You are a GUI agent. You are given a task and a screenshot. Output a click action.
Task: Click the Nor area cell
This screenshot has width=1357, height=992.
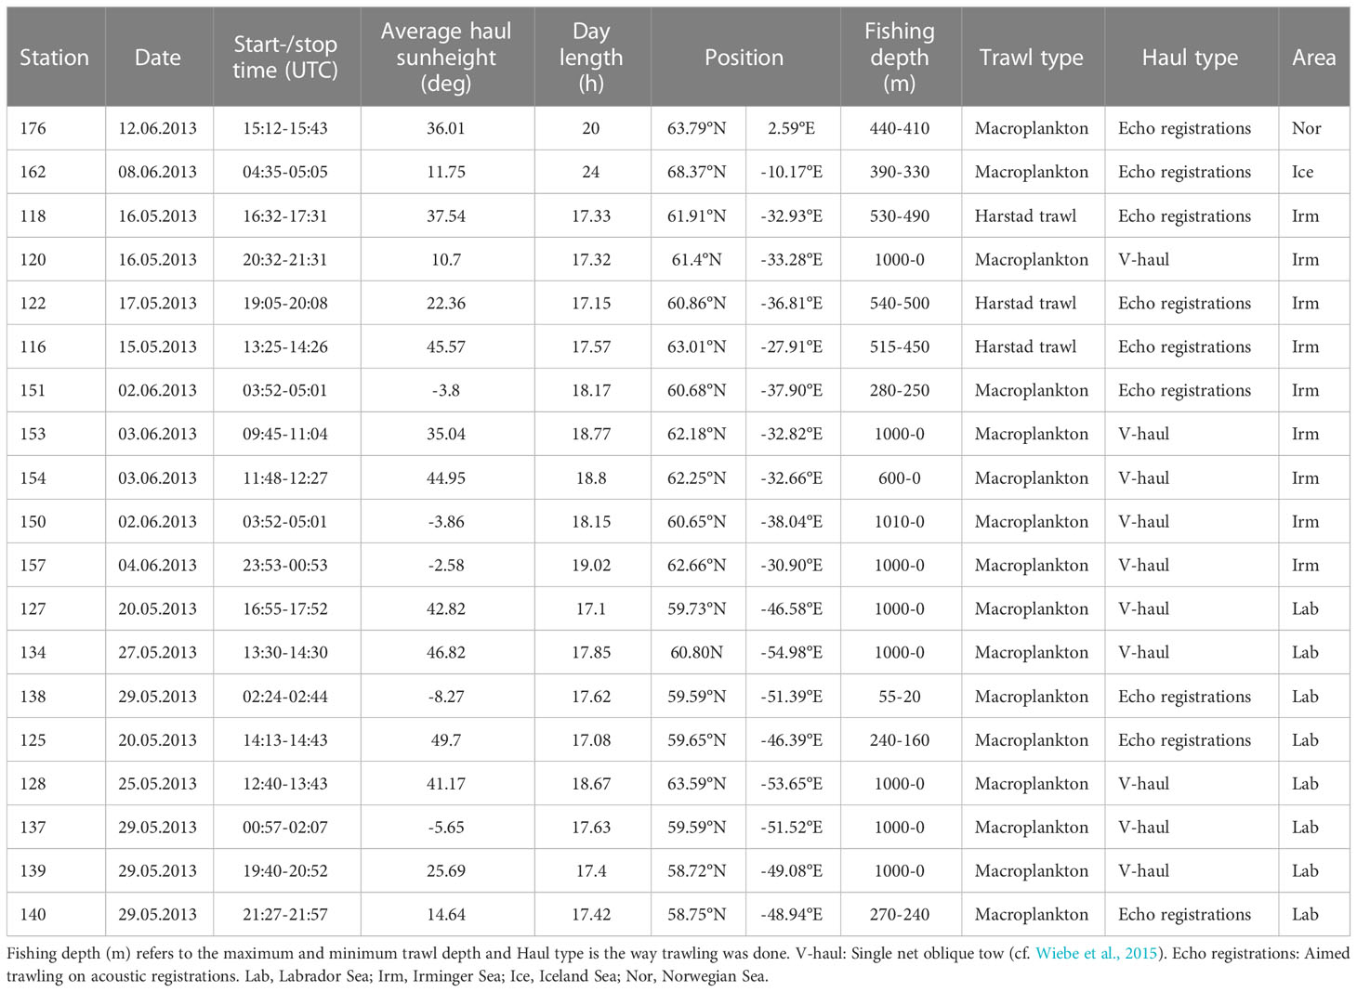click(x=1306, y=128)
